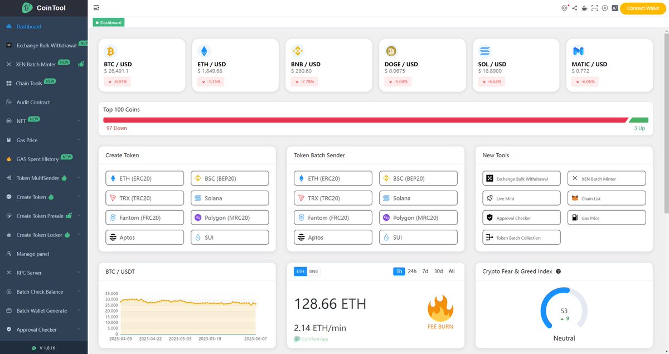Click the Connect Wallet button
Viewport: 669px width, 354px height.
click(643, 8)
